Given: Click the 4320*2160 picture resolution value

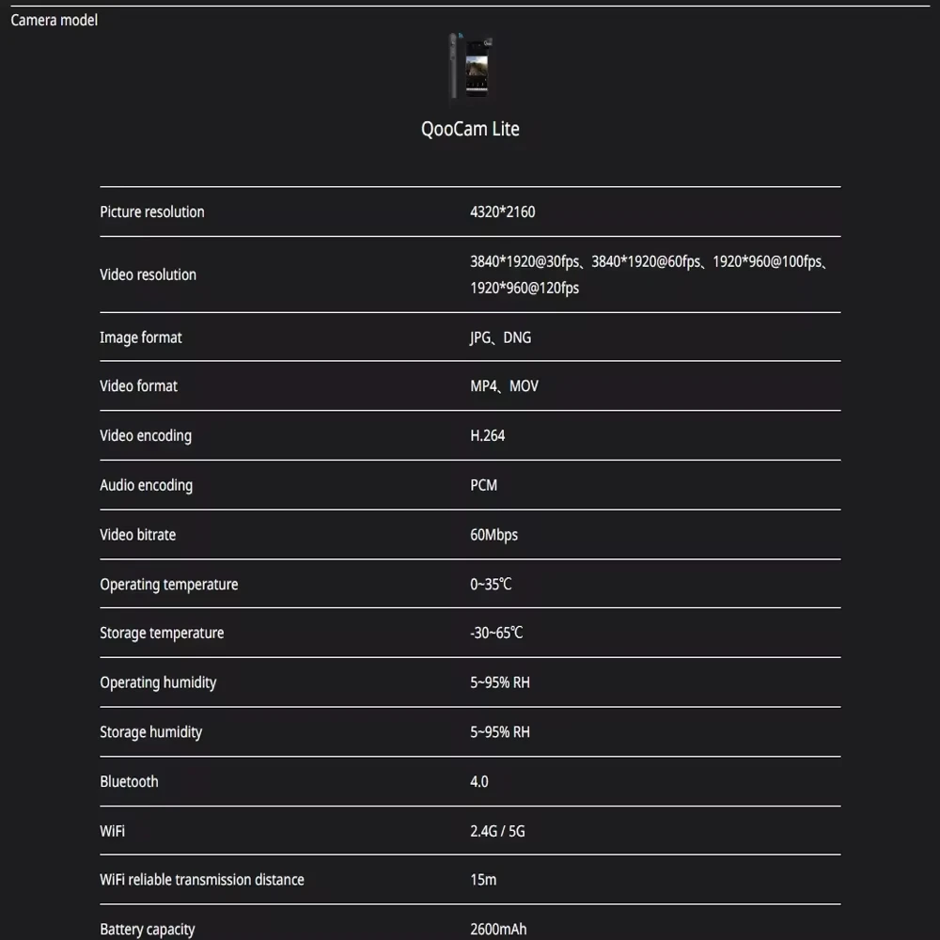Looking at the screenshot, I should tap(502, 212).
